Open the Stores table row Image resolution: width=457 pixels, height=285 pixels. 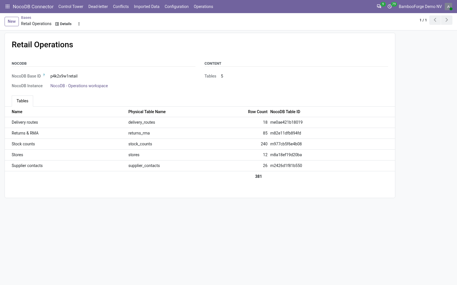point(200,155)
